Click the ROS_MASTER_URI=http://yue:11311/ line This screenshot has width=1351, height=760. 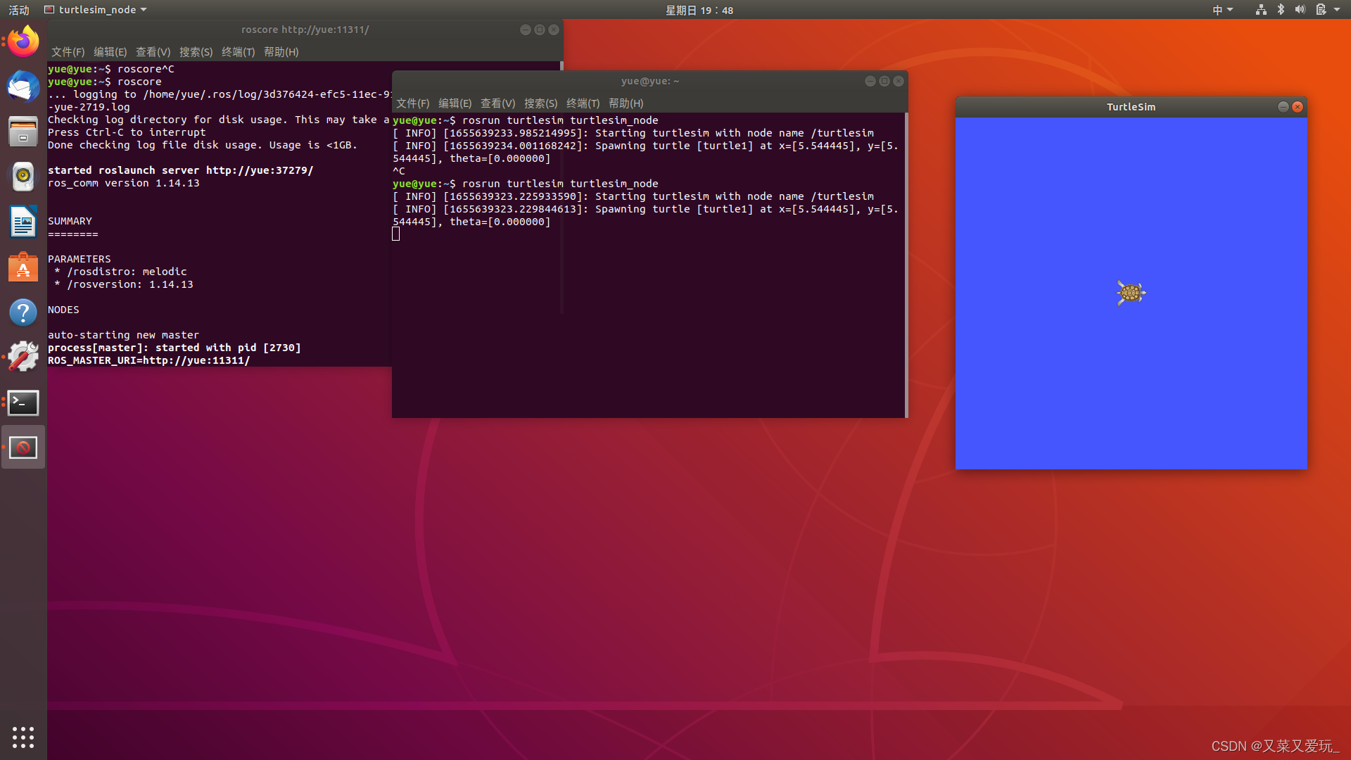pyautogui.click(x=149, y=360)
